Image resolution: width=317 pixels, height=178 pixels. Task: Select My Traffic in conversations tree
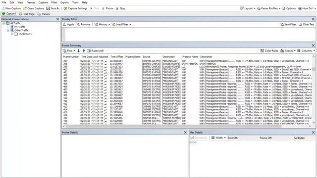point(20,27)
